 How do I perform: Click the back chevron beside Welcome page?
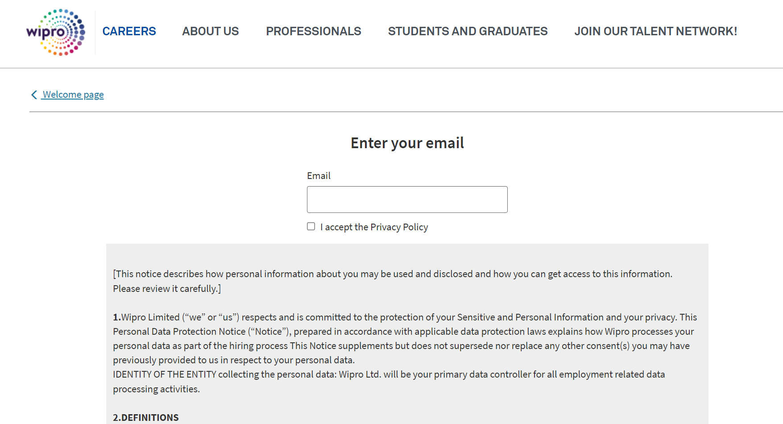[x=34, y=95]
